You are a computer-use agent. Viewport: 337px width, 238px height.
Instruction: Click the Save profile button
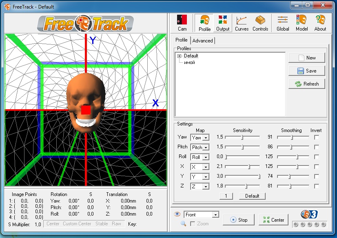[307, 71]
